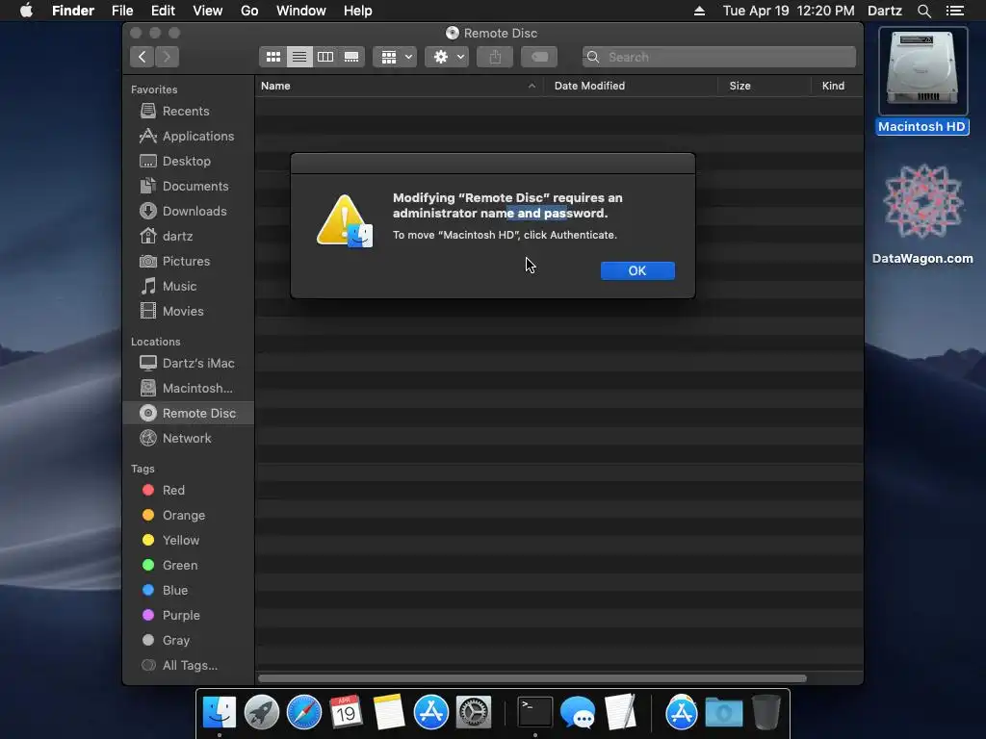Open Finder from the Dock
986x739 pixels.
point(220,713)
